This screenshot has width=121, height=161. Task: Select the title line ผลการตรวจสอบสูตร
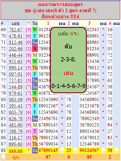[x=60, y=5]
